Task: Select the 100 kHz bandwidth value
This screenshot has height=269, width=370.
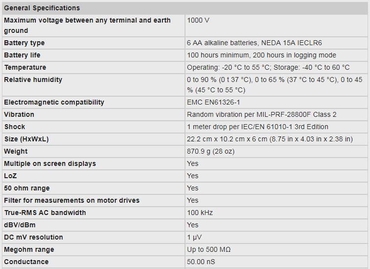Action: (200, 213)
